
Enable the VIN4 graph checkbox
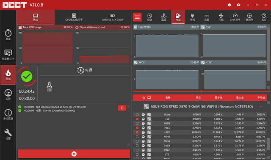pyautogui.click(x=137, y=141)
